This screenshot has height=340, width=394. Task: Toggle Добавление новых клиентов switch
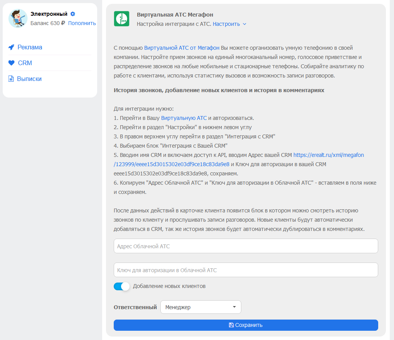pyautogui.click(x=121, y=286)
